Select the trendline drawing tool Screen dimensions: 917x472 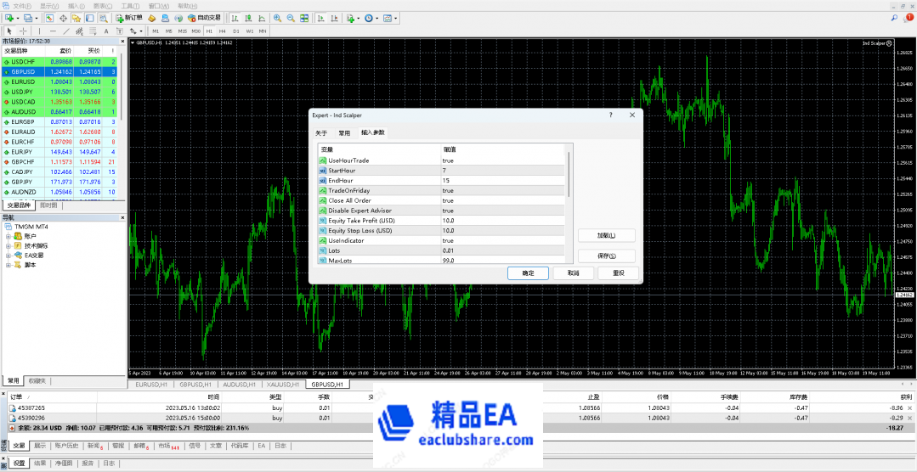[66, 31]
